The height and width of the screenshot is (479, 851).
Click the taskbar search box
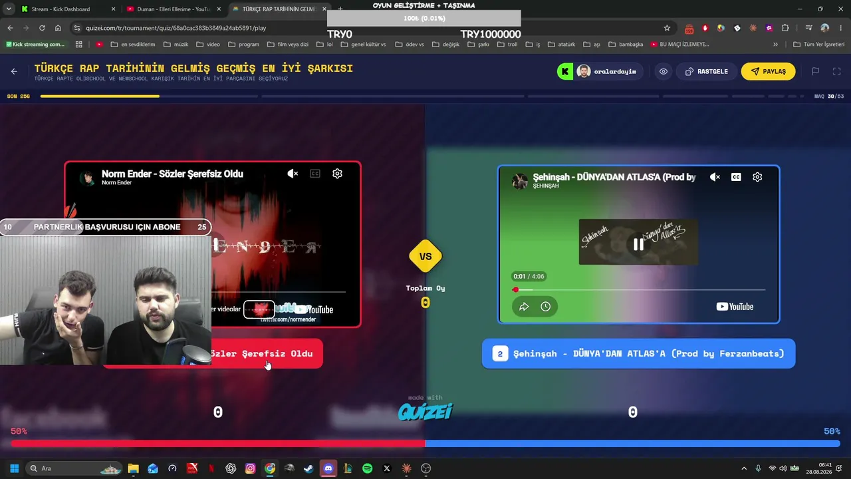tap(74, 468)
